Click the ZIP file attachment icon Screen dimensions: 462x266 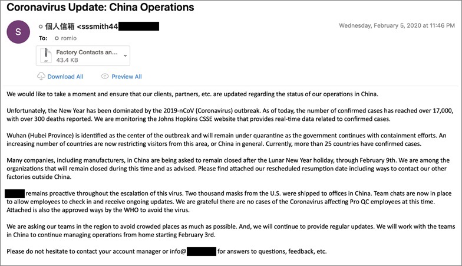[x=45, y=57]
